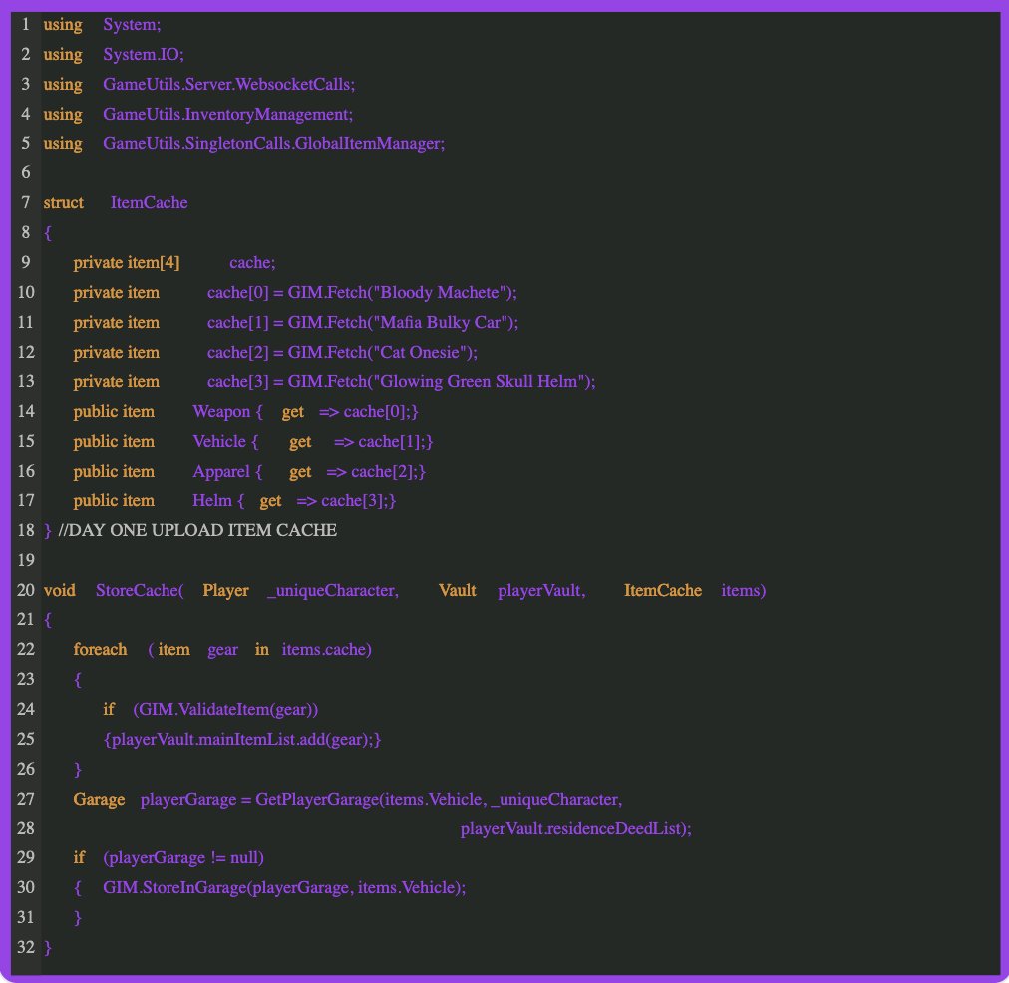Click line number 32 in the gutter

(26, 947)
